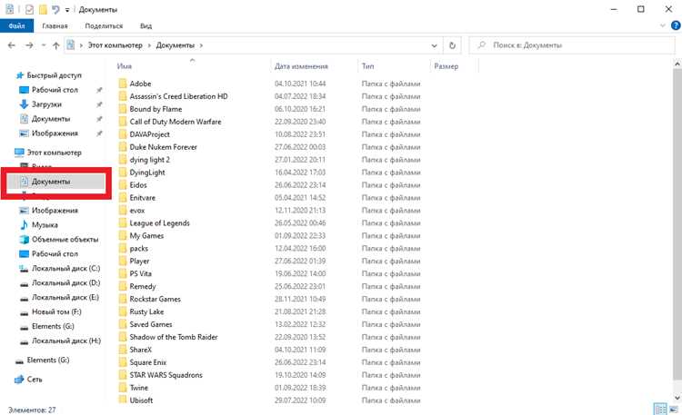682x415 pixels.
Task: Open Музыка in the navigation pane
Action: tap(45, 224)
